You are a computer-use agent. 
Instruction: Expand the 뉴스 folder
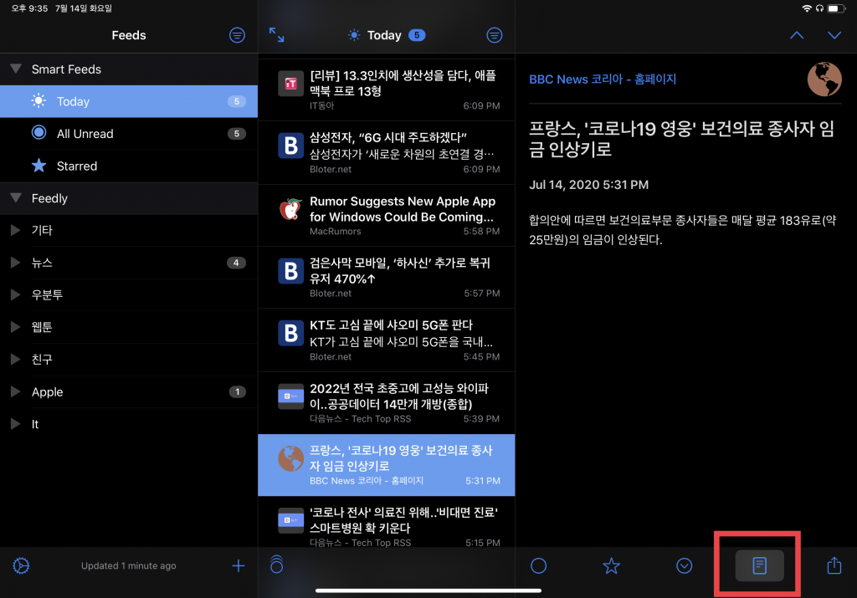(15, 262)
